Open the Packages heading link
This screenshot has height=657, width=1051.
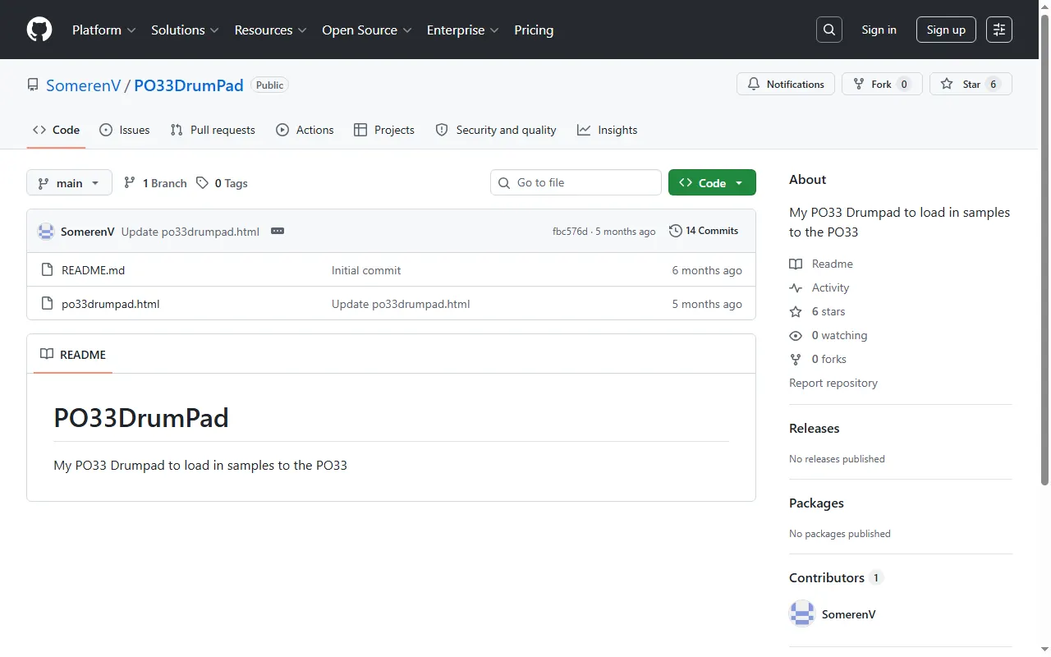click(816, 503)
